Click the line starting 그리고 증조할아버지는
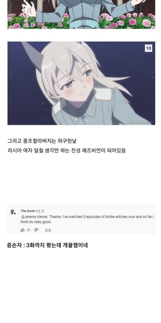 point(44,141)
